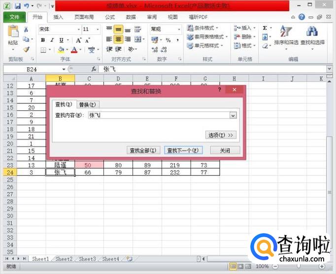This screenshot has height=274, width=336.
Task: Click the Undo arrow icon
Action: tap(27, 6)
